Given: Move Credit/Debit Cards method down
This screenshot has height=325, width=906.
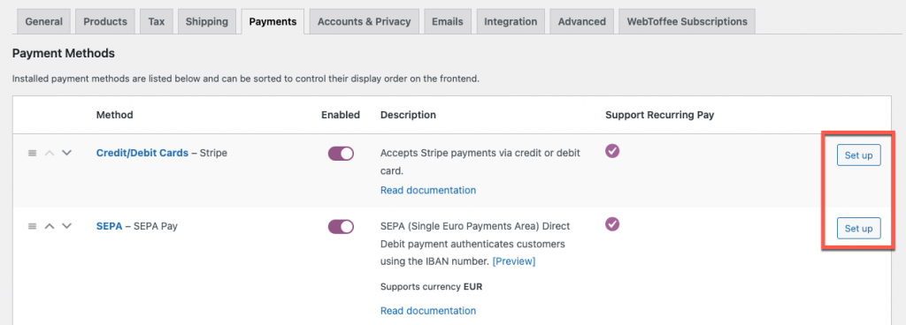Looking at the screenshot, I should [66, 154].
